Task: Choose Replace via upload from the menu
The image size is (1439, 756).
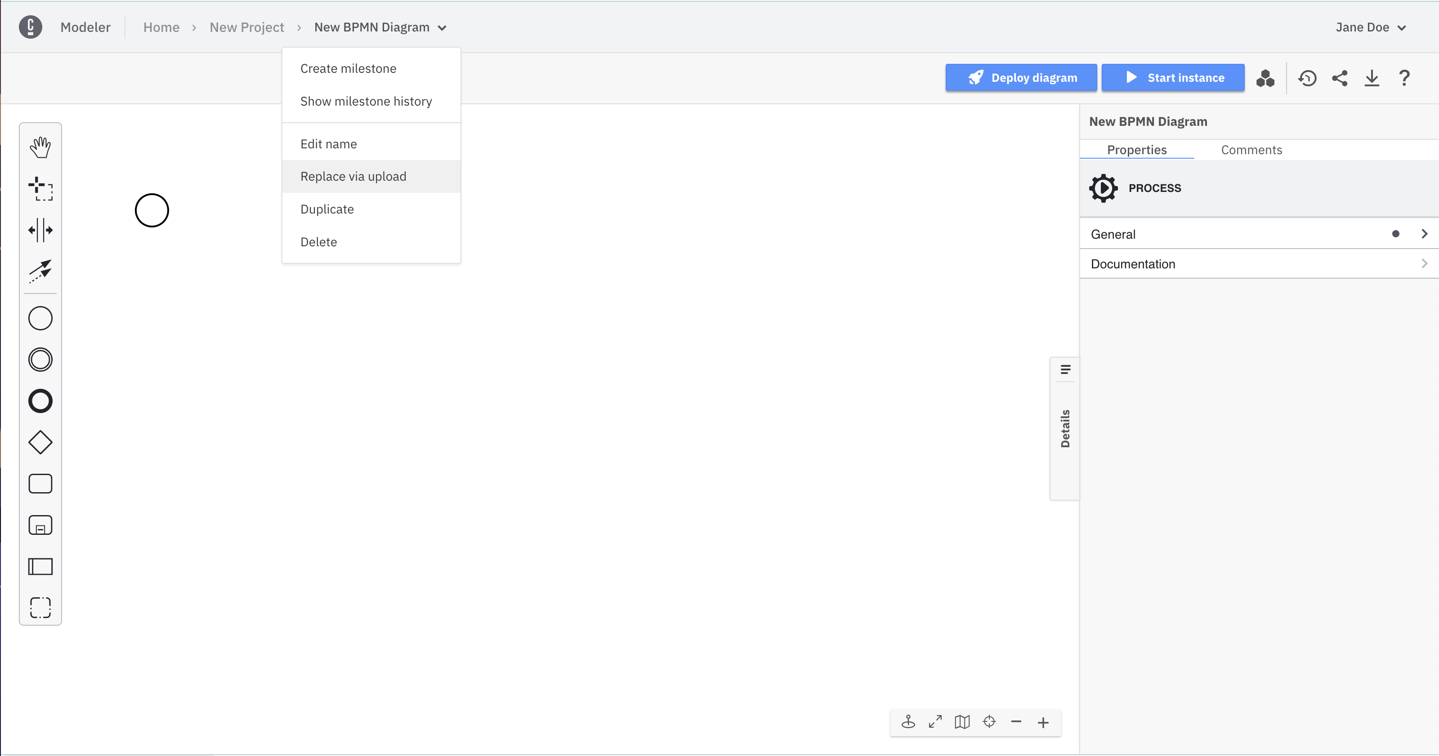Action: click(353, 176)
